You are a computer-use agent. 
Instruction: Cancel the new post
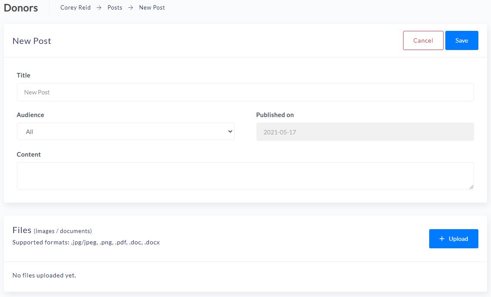[423, 40]
